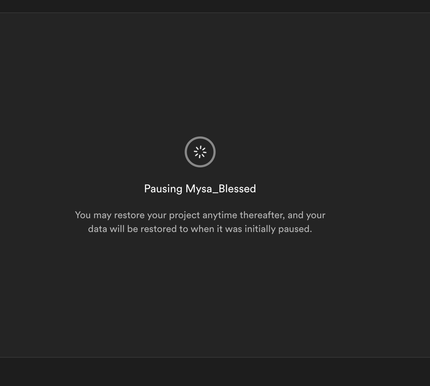This screenshot has width=430, height=386.
Task: Click the word paused with period
Action: (x=295, y=229)
